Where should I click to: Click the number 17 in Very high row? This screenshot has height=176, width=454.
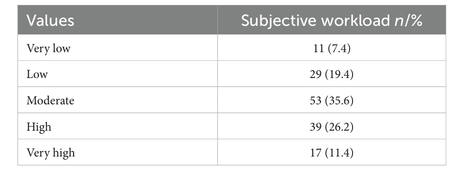pyautogui.click(x=316, y=153)
